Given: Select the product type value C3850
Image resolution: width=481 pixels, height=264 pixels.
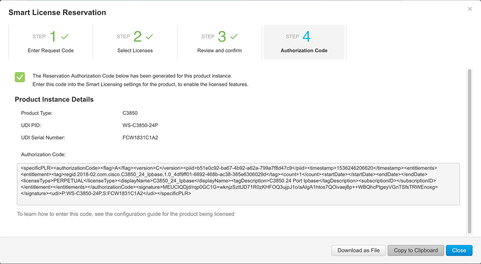Looking at the screenshot, I should pyautogui.click(x=130, y=113).
